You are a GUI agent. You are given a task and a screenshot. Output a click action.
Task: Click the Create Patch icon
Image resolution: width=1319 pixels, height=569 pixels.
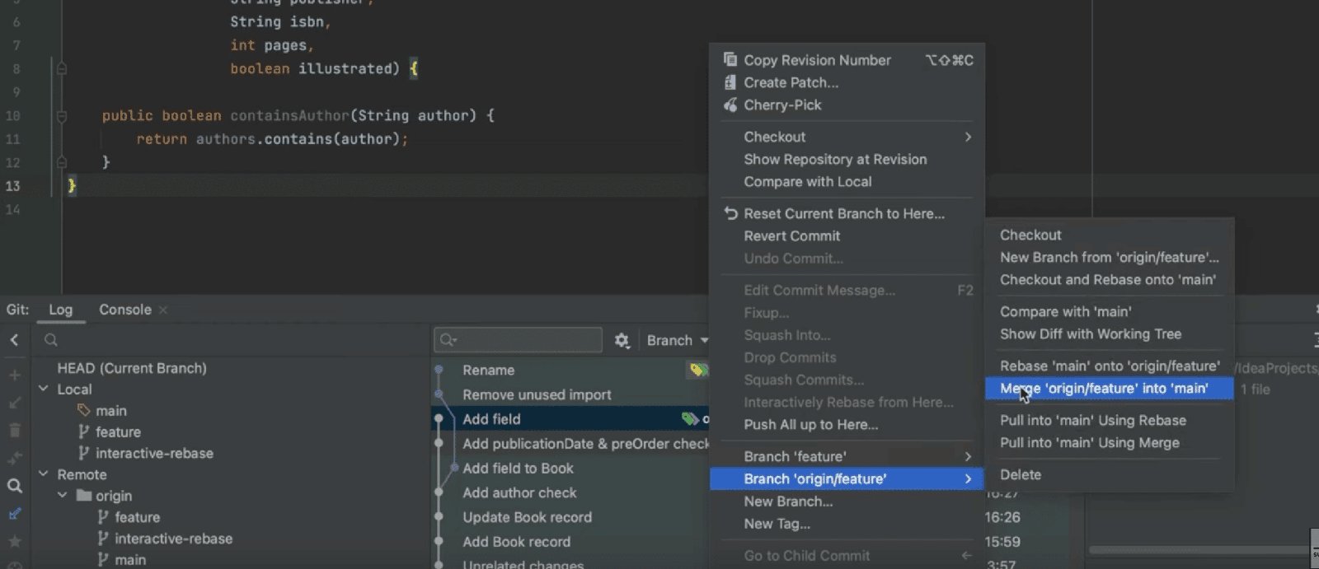pos(730,82)
